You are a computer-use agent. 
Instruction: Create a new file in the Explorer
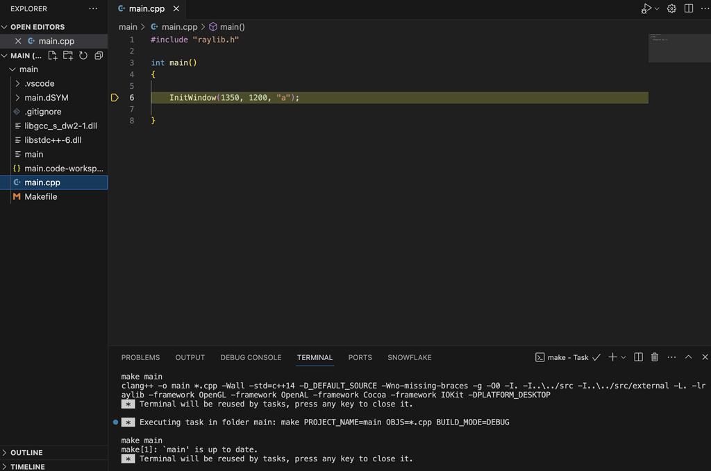pyautogui.click(x=52, y=55)
